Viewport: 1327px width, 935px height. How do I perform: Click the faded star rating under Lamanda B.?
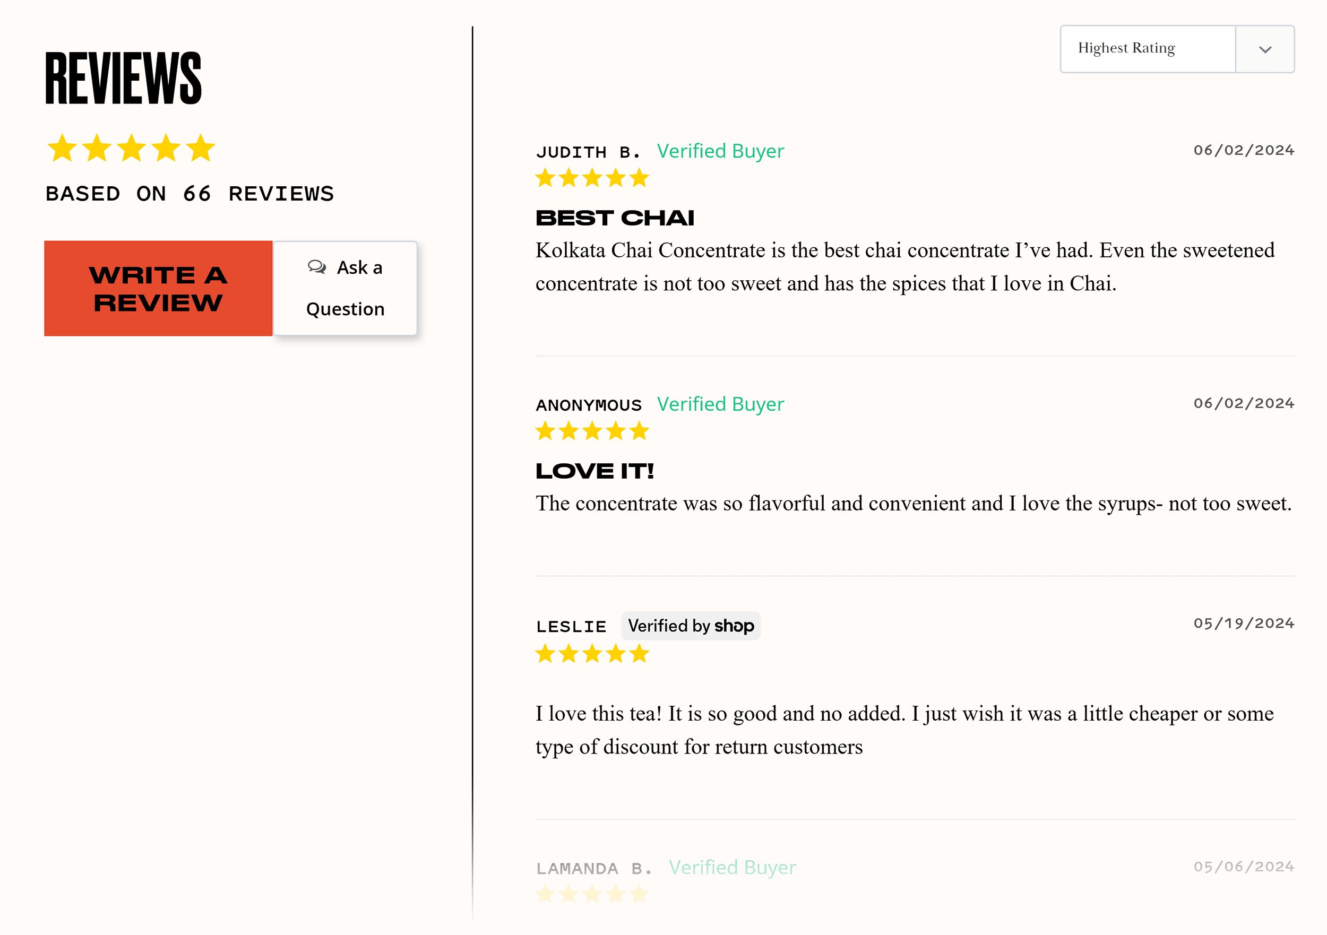click(591, 894)
